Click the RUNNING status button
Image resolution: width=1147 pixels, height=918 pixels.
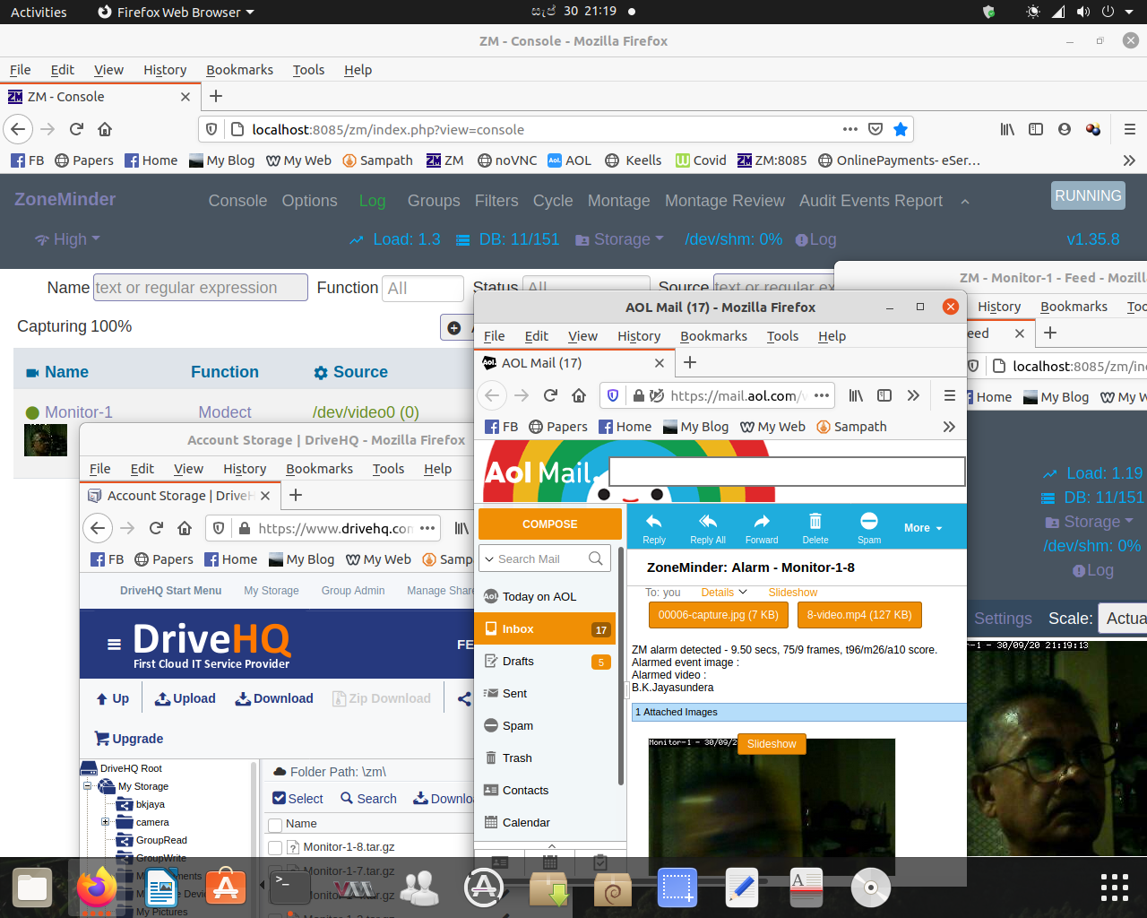coord(1088,195)
